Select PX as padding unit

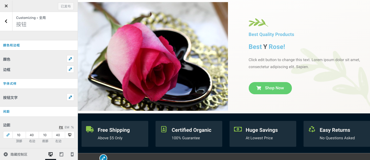tap(61, 127)
